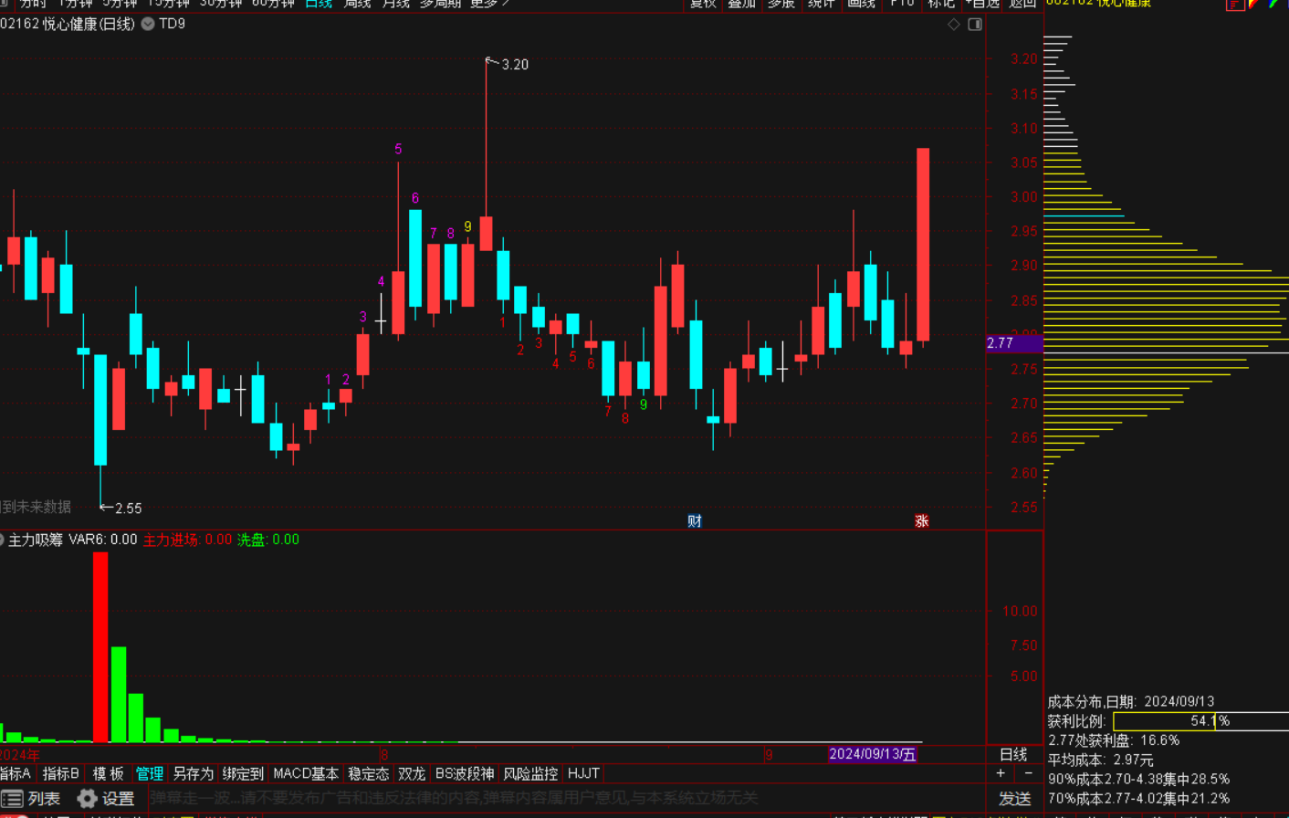Image resolution: width=1289 pixels, height=818 pixels.
Task: Click the 获利比例 54.1% progress bar
Action: click(1201, 721)
